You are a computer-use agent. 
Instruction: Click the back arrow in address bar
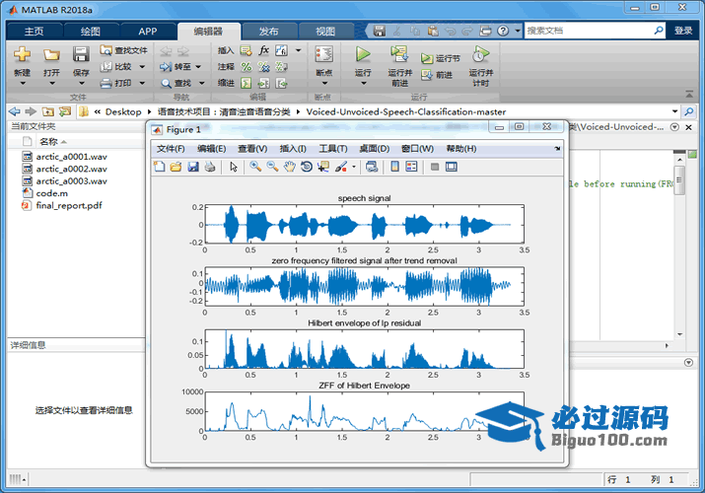(15, 111)
